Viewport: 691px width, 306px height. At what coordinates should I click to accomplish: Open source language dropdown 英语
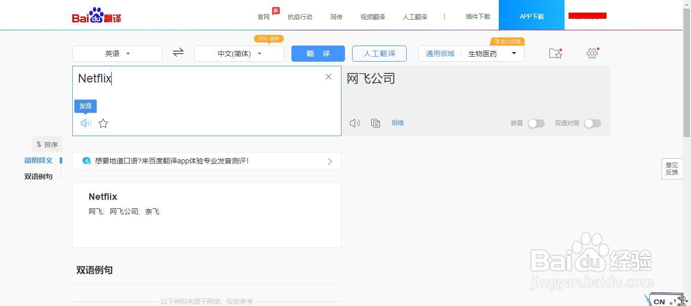click(117, 54)
